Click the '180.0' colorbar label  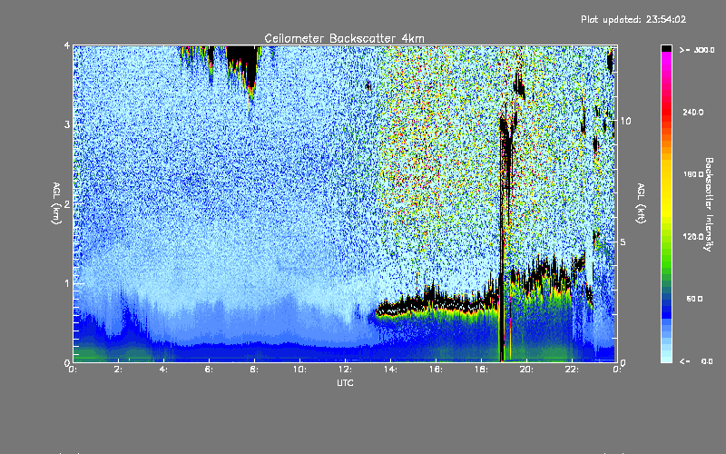tap(693, 174)
